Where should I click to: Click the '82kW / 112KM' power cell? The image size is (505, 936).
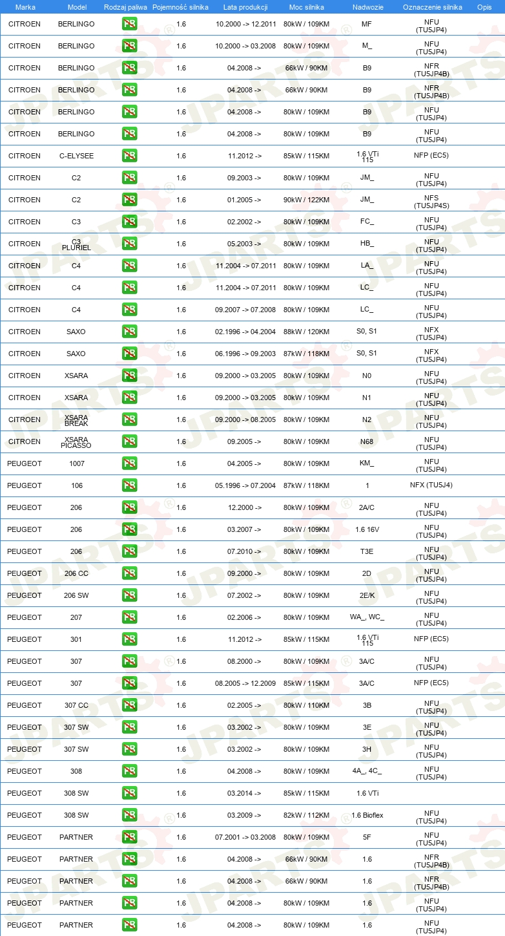click(x=306, y=815)
